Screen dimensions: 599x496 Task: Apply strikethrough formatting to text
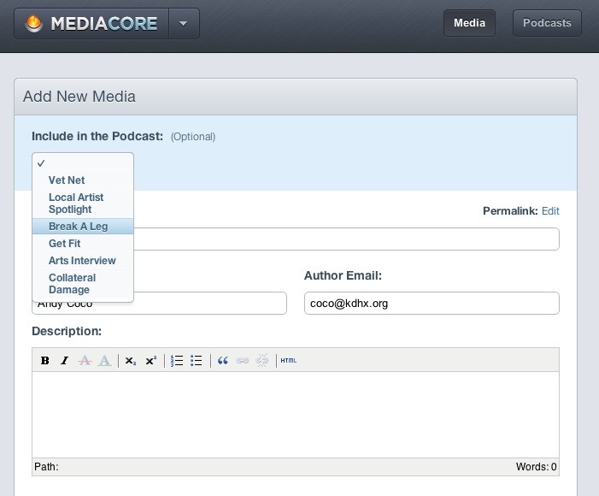[x=85, y=361]
